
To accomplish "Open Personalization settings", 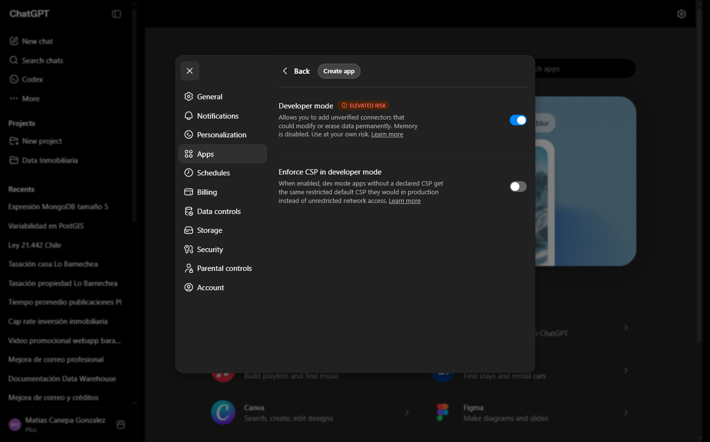I will [222, 135].
